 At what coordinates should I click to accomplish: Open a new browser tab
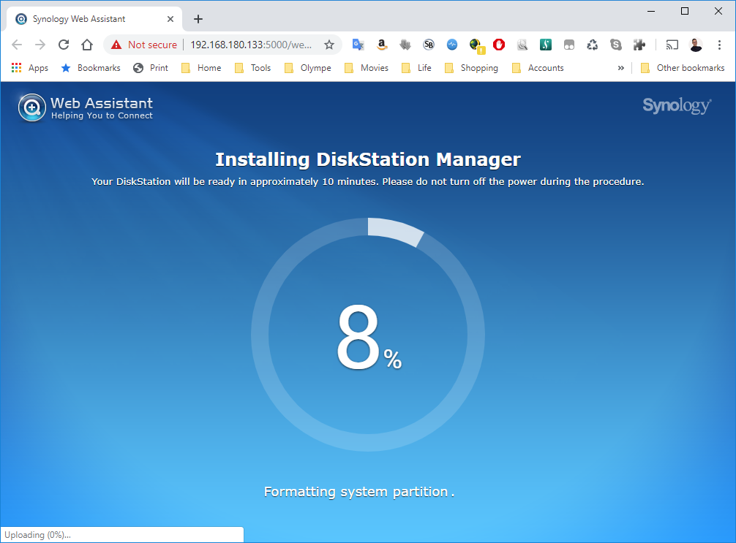coord(198,19)
